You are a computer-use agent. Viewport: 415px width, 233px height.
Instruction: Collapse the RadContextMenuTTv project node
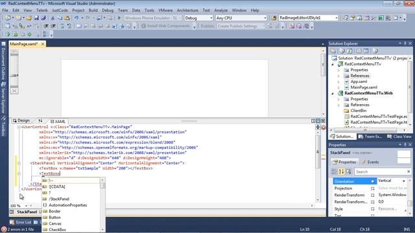click(x=333, y=64)
